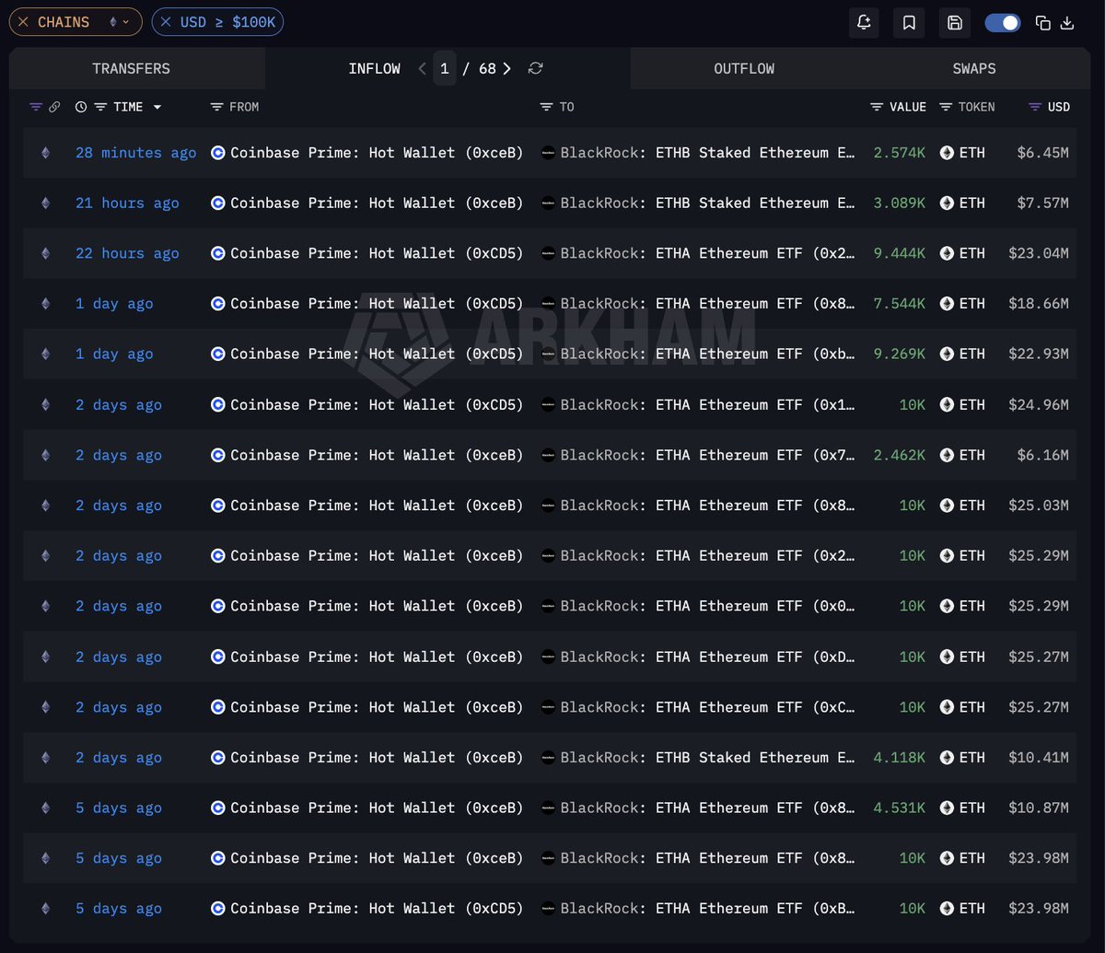Toggle the blue switch in top toolbar
The height and width of the screenshot is (953, 1105).
(x=1003, y=23)
